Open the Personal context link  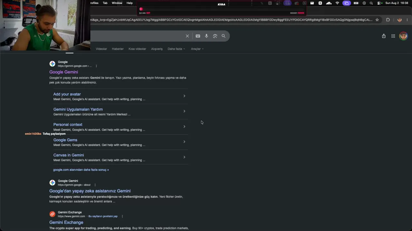[x=68, y=124]
